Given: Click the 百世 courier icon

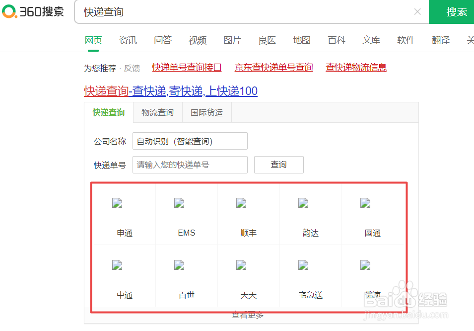Looking at the screenshot, I should (179, 265).
